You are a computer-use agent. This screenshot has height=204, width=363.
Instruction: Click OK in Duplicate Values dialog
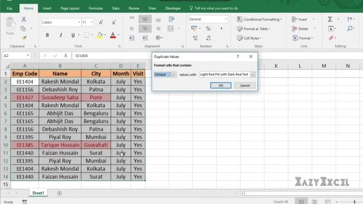point(221,86)
